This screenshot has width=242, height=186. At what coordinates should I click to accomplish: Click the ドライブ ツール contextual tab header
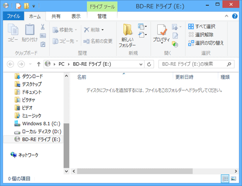(x=102, y=6)
